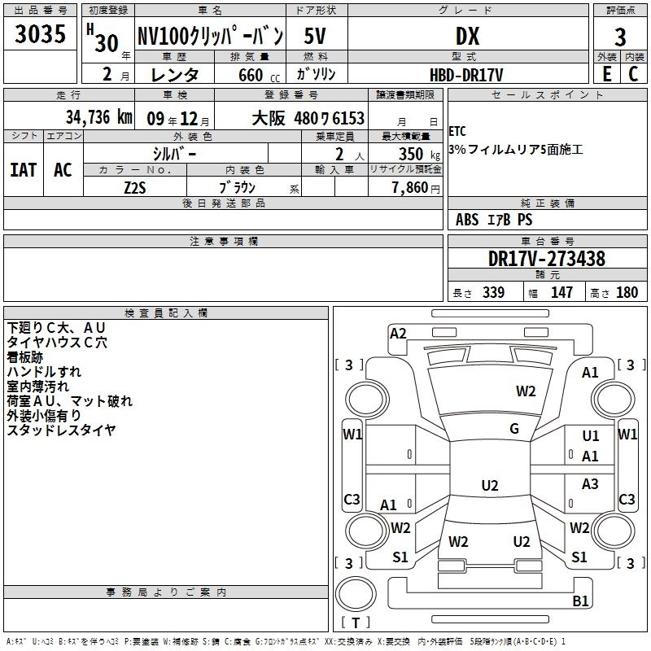Click the color number Z2S
Screen dimensions: 651x651
click(135, 186)
